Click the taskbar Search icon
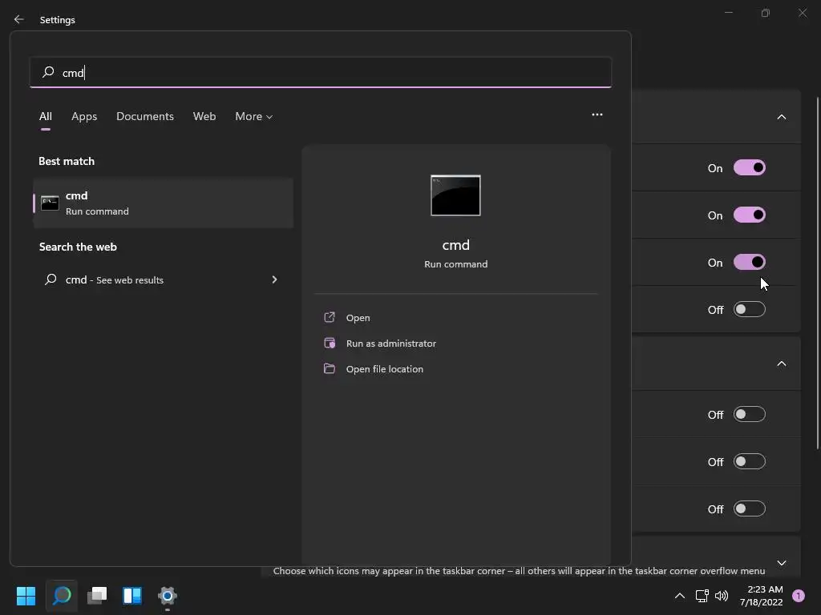This screenshot has width=821, height=615. (x=62, y=596)
